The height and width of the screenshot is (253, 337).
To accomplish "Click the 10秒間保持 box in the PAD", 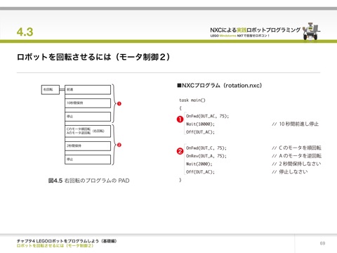I will (88, 103).
